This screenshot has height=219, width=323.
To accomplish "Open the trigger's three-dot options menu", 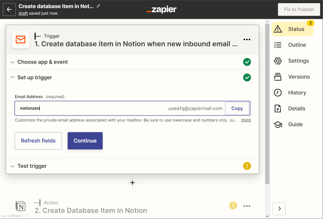I will point(247,39).
